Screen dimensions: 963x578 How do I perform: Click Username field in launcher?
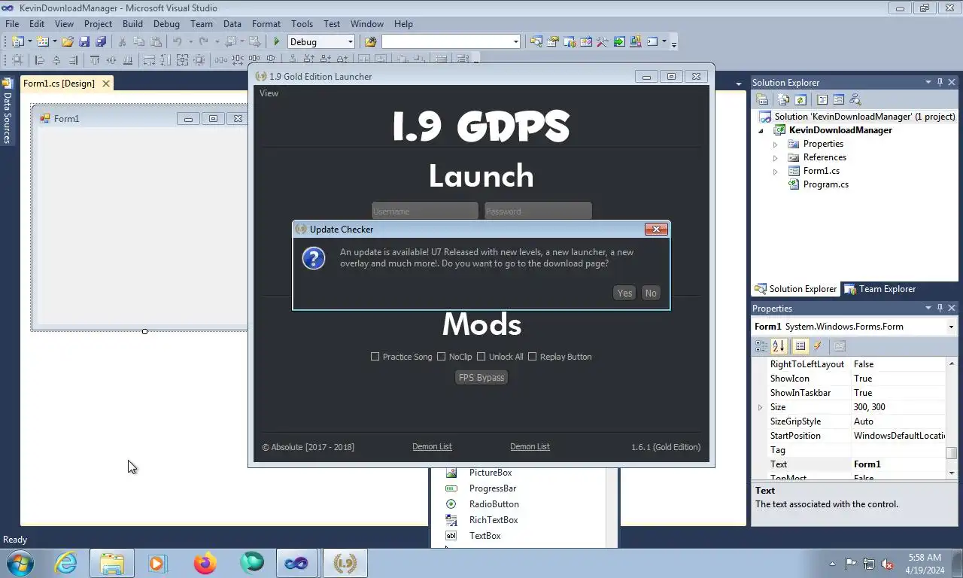pyautogui.click(x=425, y=211)
